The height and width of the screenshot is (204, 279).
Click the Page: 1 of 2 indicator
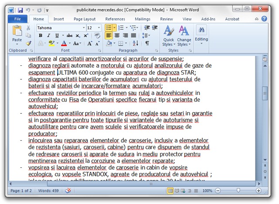pyautogui.click(x=21, y=191)
